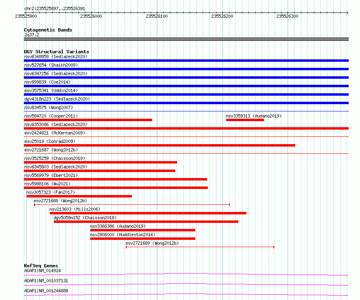Click the Cytogenetic Bands track title
Screen dimensions: 360x300
click(48, 30)
